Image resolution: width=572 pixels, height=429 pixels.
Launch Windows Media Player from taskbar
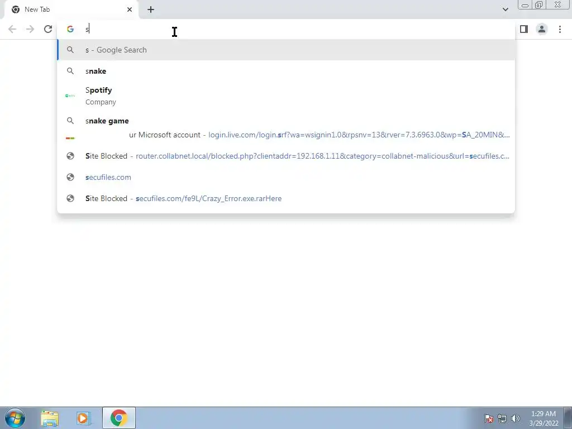click(x=84, y=418)
